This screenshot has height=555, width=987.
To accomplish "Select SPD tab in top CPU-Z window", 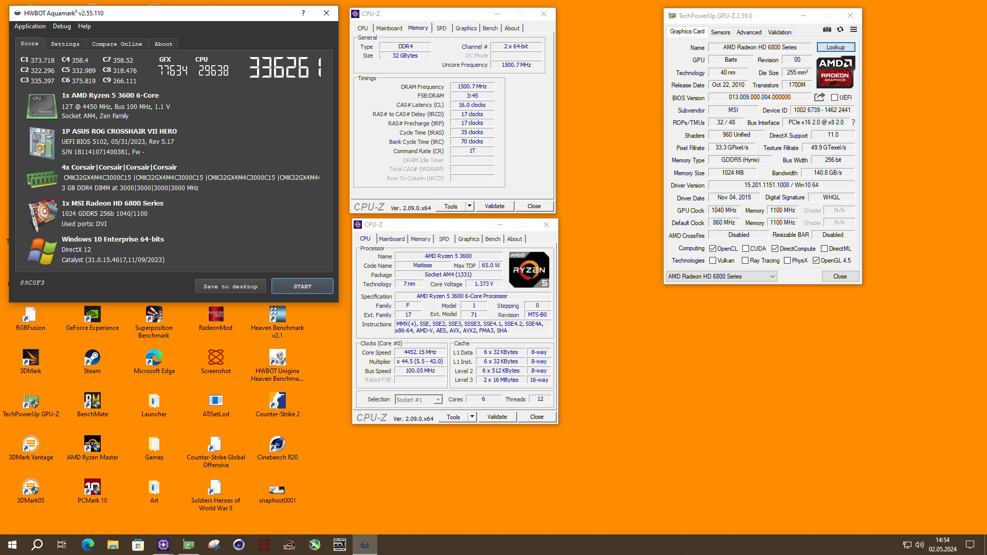I will pos(441,28).
